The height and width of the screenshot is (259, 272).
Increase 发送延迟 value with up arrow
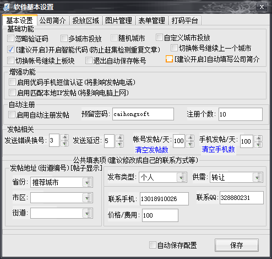pos(119,138)
